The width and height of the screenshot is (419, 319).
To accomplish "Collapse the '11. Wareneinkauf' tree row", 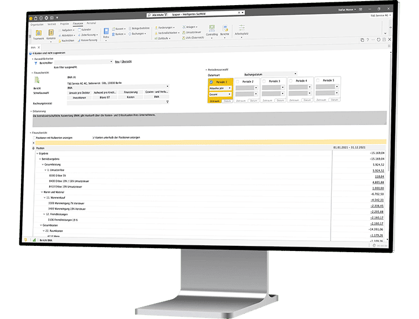I will [45, 198].
